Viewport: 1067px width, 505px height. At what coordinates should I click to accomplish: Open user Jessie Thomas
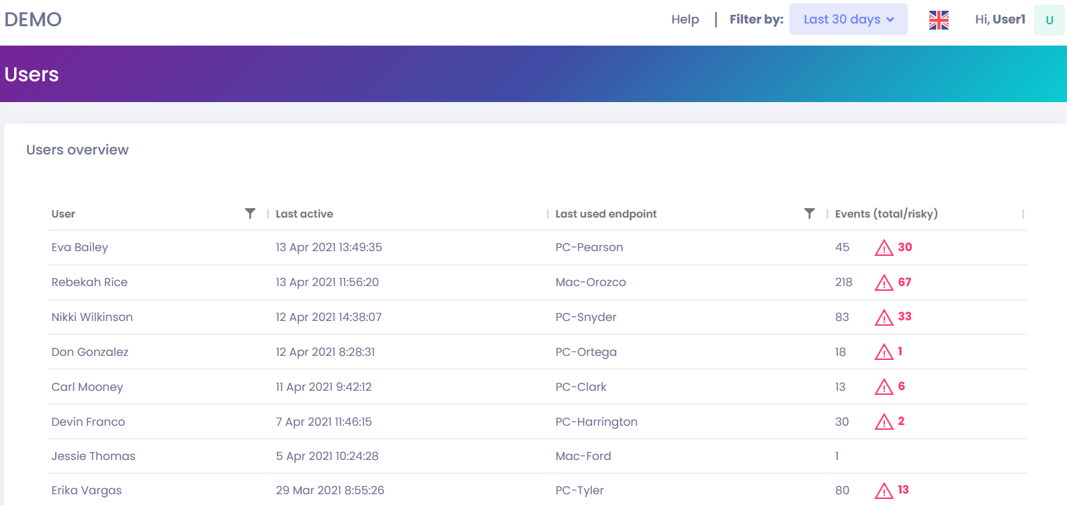93,456
